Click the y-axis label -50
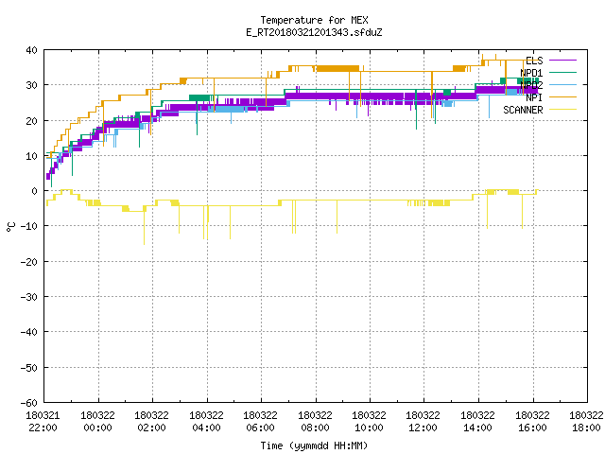Screen dimensions: 605x454 point(29,368)
